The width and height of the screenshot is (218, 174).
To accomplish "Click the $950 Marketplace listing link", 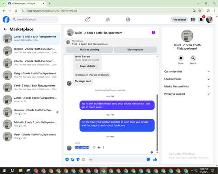I will (90, 44).
